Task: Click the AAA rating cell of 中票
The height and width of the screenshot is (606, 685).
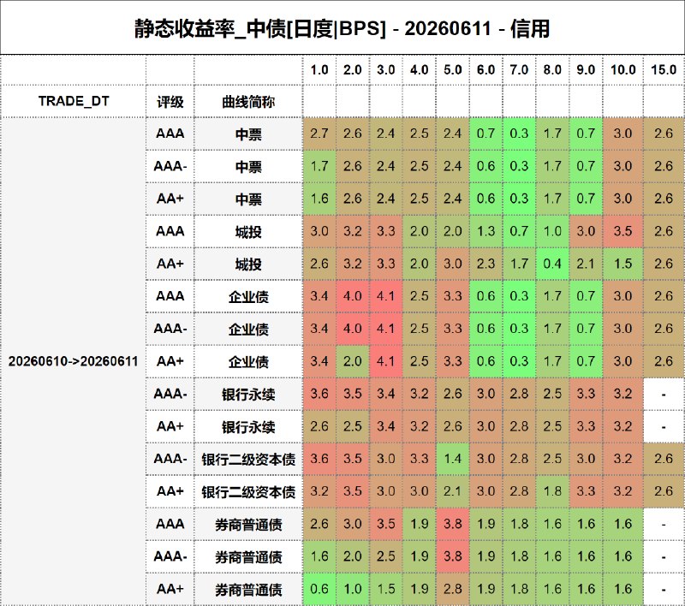Action: [170, 134]
